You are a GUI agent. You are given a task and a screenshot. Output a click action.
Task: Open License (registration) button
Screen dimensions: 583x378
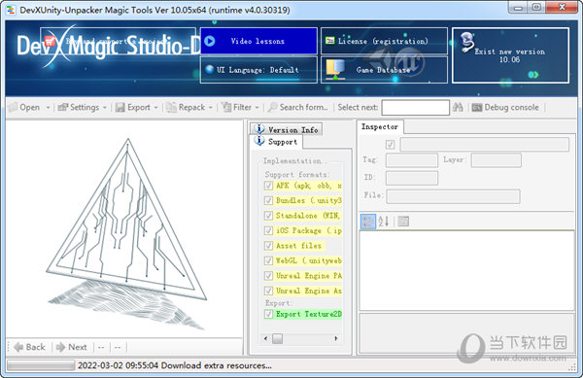[x=384, y=41]
